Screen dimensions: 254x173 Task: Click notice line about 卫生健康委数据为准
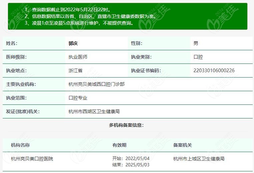click(x=91, y=16)
